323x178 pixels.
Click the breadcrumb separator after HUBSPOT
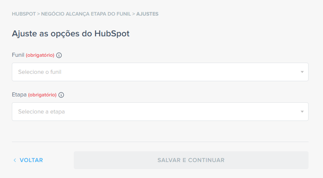[39, 14]
